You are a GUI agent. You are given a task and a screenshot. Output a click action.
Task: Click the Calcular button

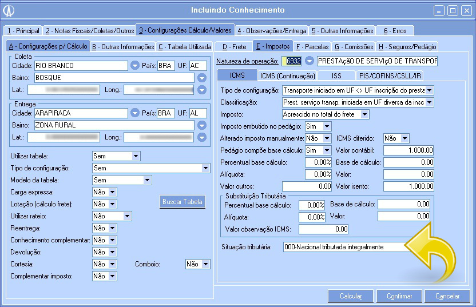351,296
